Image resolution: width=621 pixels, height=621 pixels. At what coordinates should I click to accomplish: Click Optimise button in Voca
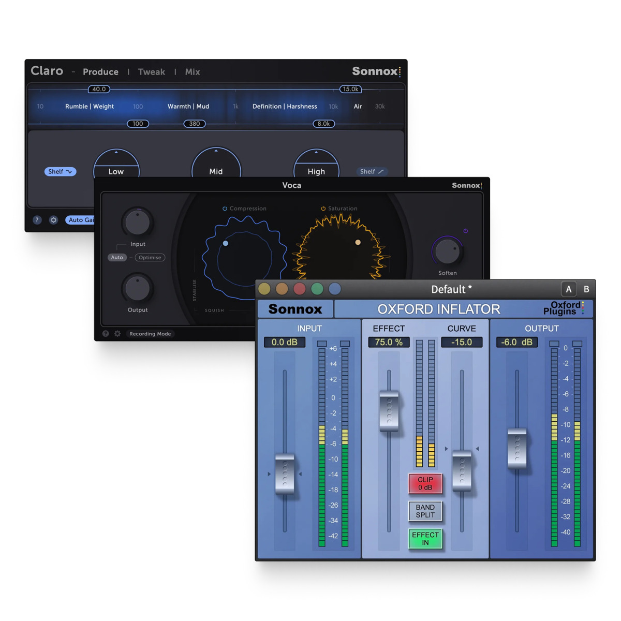coord(150,257)
